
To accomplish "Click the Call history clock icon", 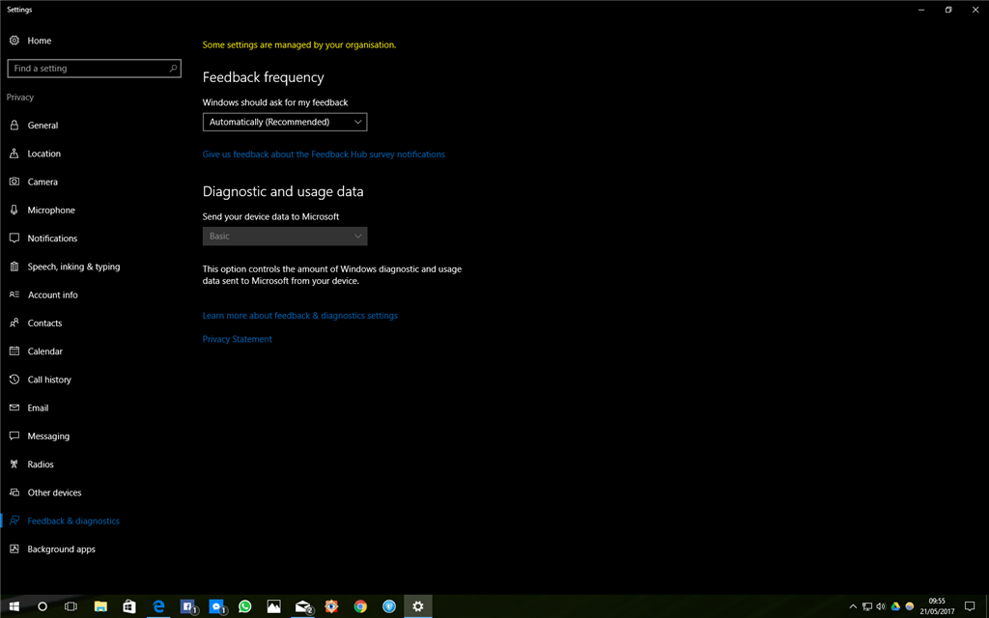I will 14,379.
